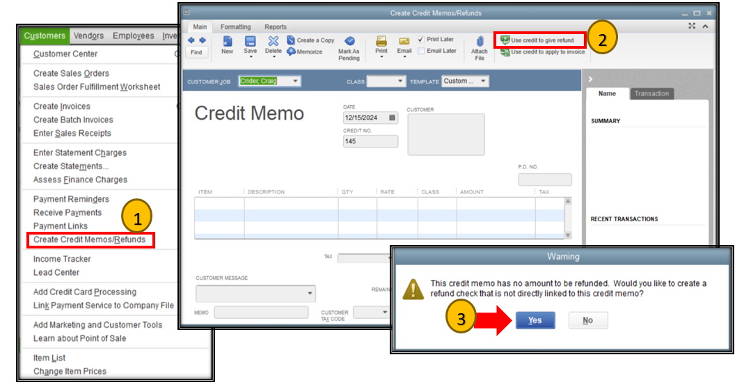Click the P.O. No. input field
The height and width of the screenshot is (387, 744).
pos(545,180)
